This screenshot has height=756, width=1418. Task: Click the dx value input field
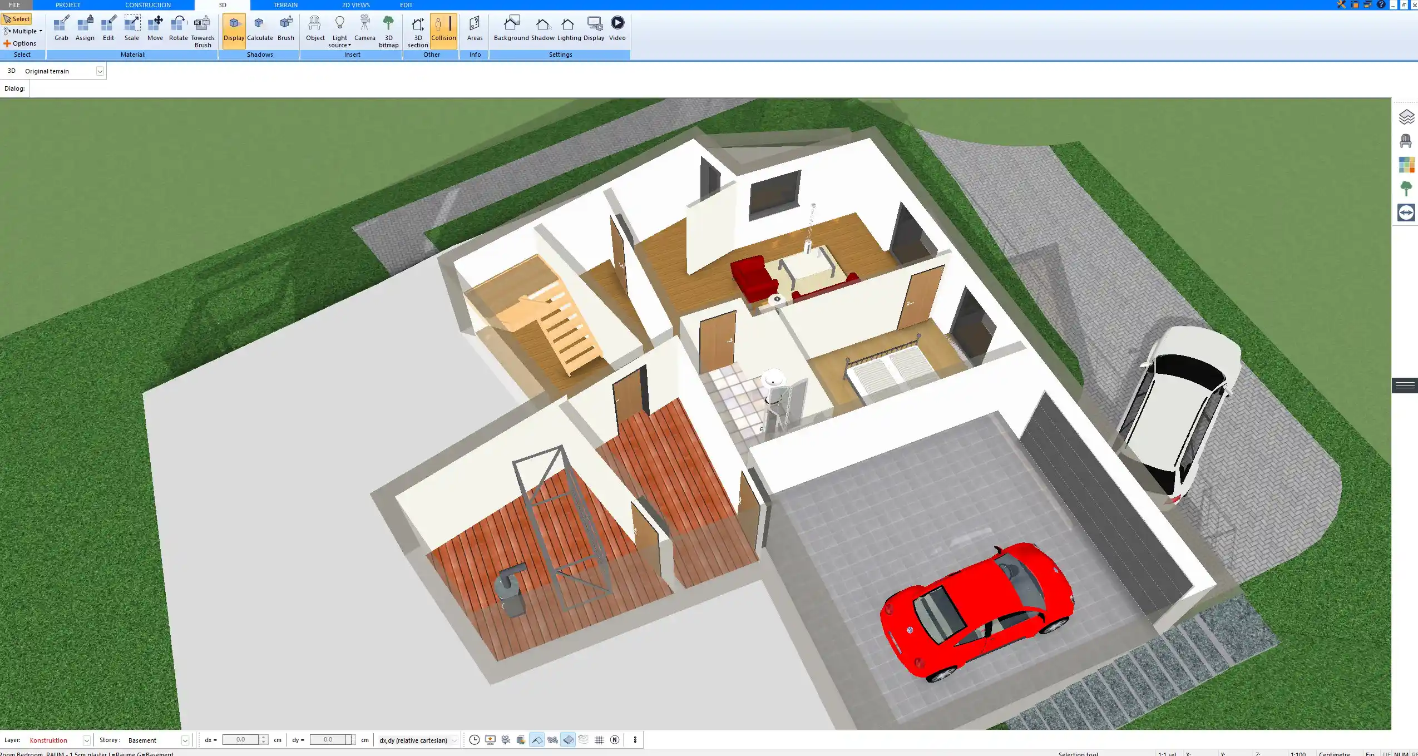click(x=240, y=740)
